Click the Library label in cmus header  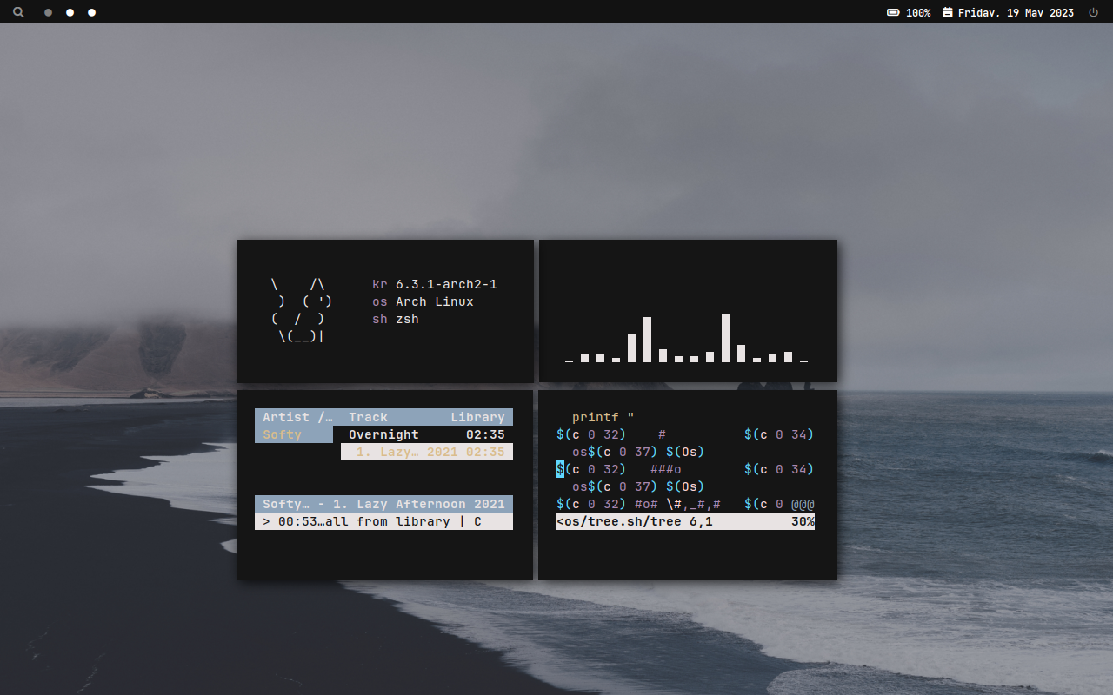(x=477, y=417)
